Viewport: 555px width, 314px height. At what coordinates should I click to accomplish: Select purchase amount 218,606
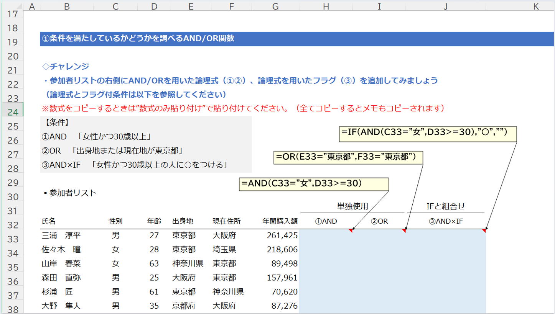275,250
